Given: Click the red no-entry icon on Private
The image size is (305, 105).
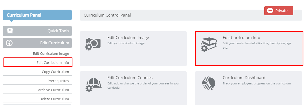Looking at the screenshot, I should 270,10.
